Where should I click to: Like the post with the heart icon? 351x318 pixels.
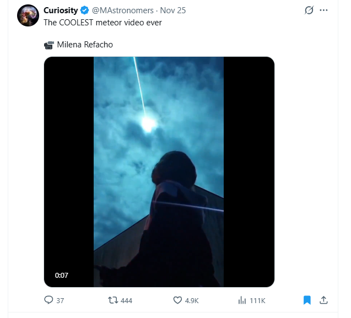[177, 300]
